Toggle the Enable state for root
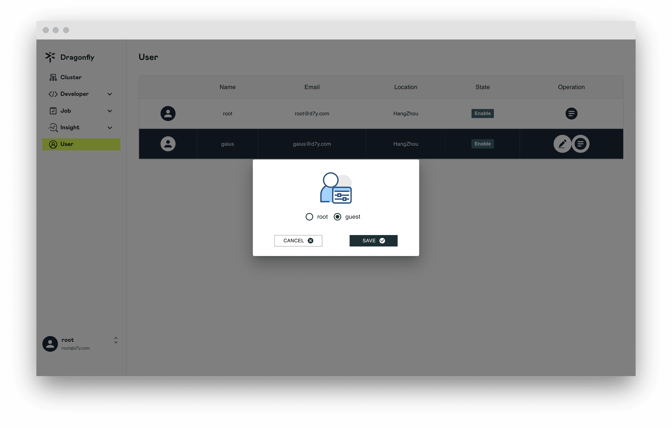The width and height of the screenshot is (672, 428). 482,113
